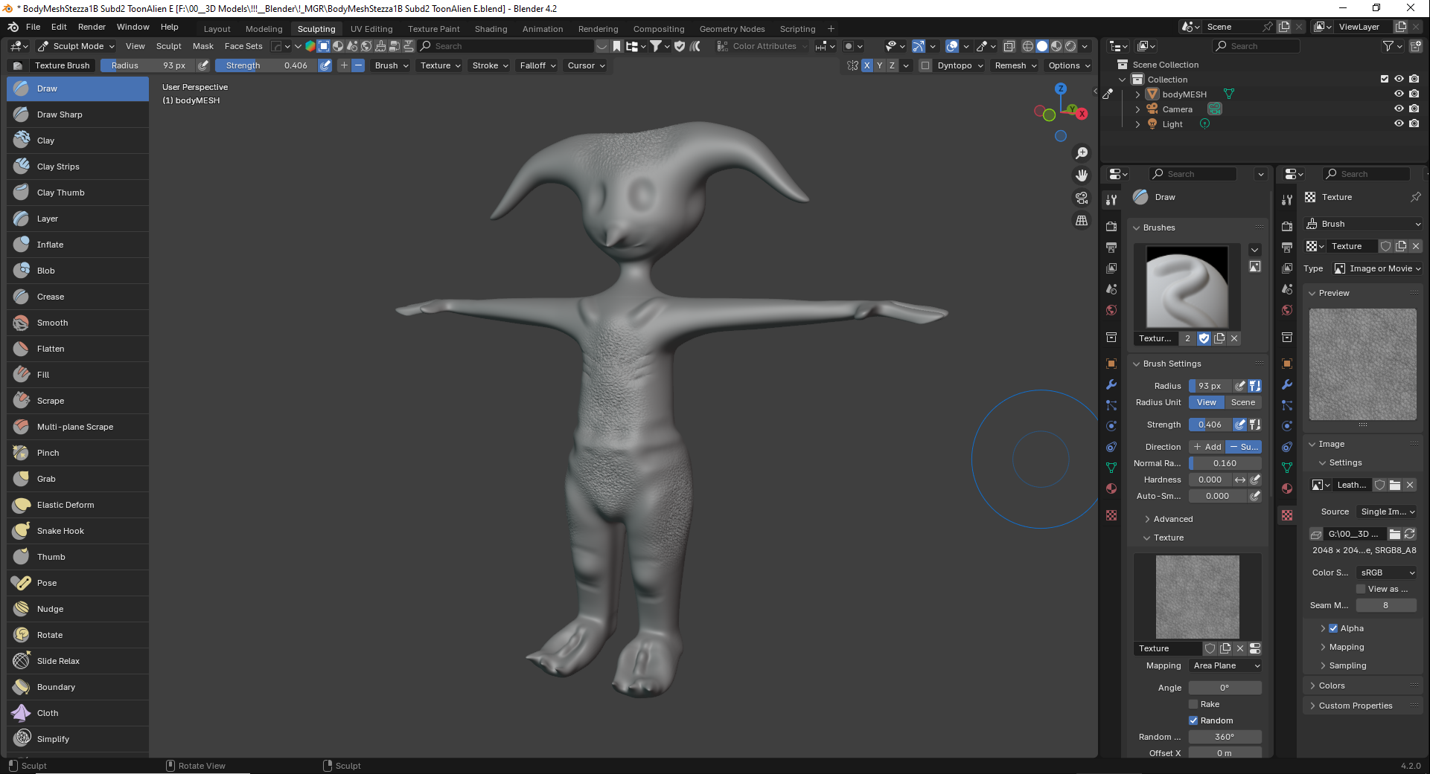Image resolution: width=1430 pixels, height=774 pixels.
Task: Select the Draw Sharp sculpt brush
Action: point(78,115)
